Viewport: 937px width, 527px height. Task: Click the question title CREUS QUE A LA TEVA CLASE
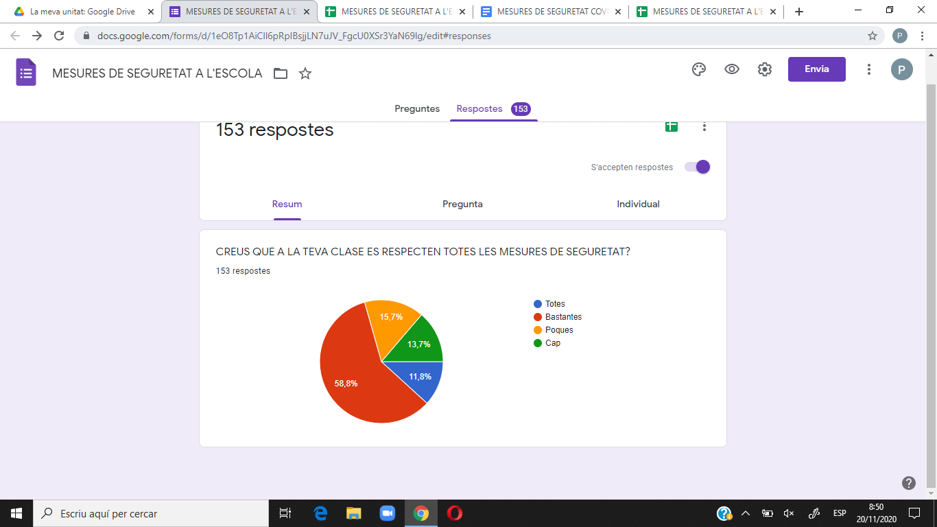[423, 252]
